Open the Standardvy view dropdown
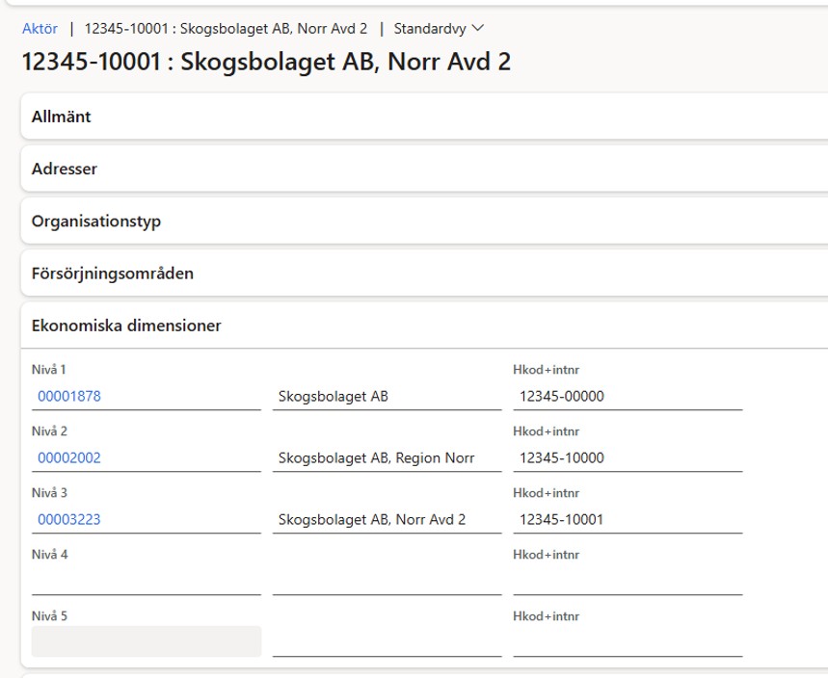Image resolution: width=828 pixels, height=678 pixels. tap(439, 29)
